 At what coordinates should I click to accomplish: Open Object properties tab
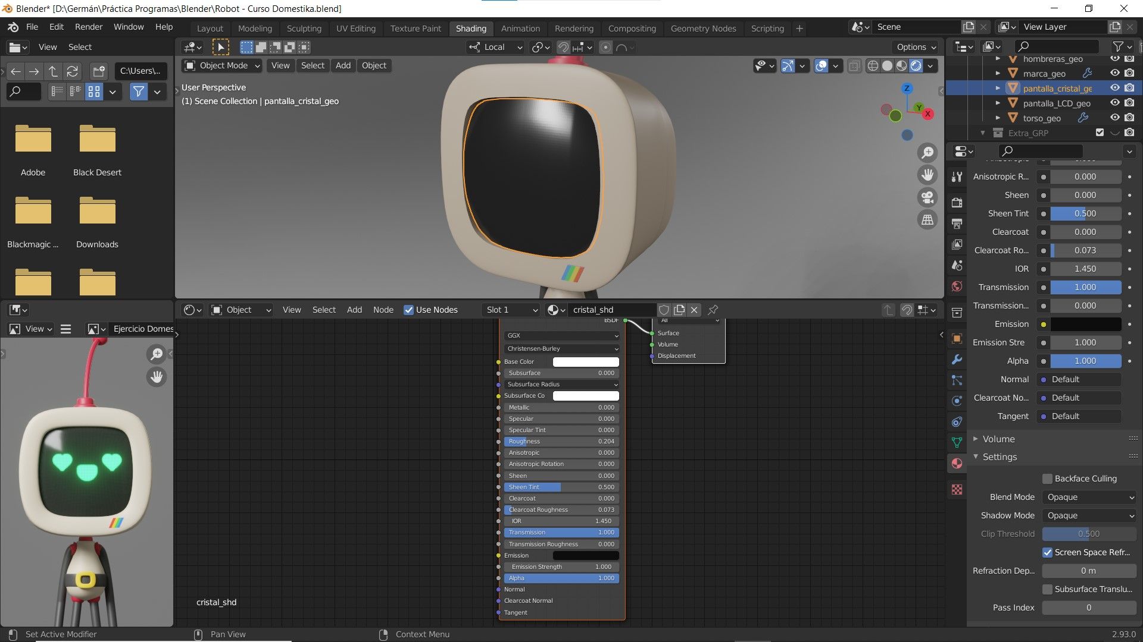pos(957,338)
